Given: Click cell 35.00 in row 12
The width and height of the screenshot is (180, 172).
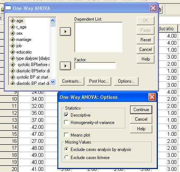Looking at the screenshot, I should click(32, 113).
